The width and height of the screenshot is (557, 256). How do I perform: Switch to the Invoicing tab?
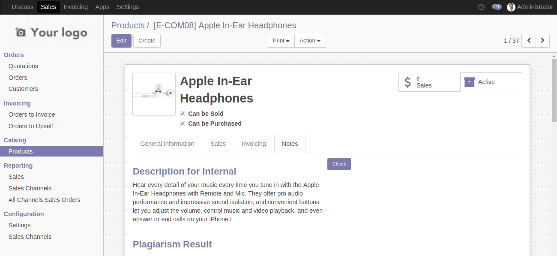pos(254,144)
